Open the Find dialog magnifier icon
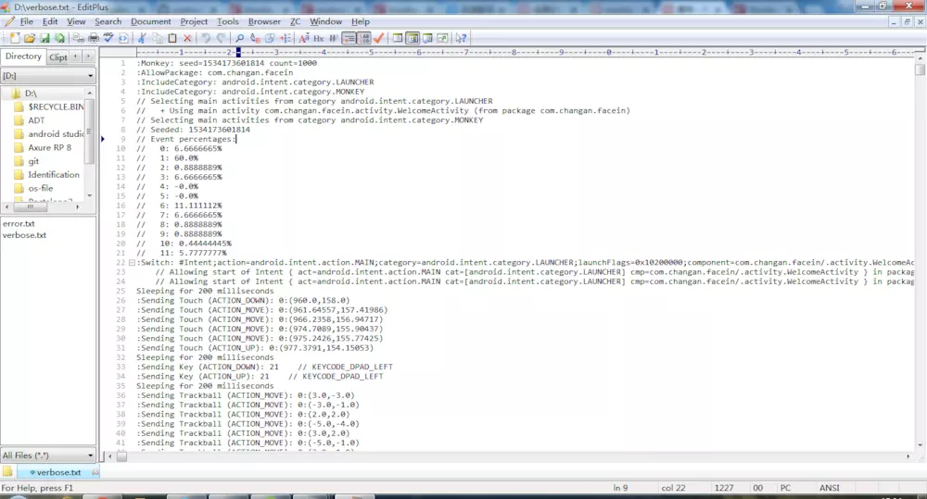The height and width of the screenshot is (499, 927). tap(239, 38)
